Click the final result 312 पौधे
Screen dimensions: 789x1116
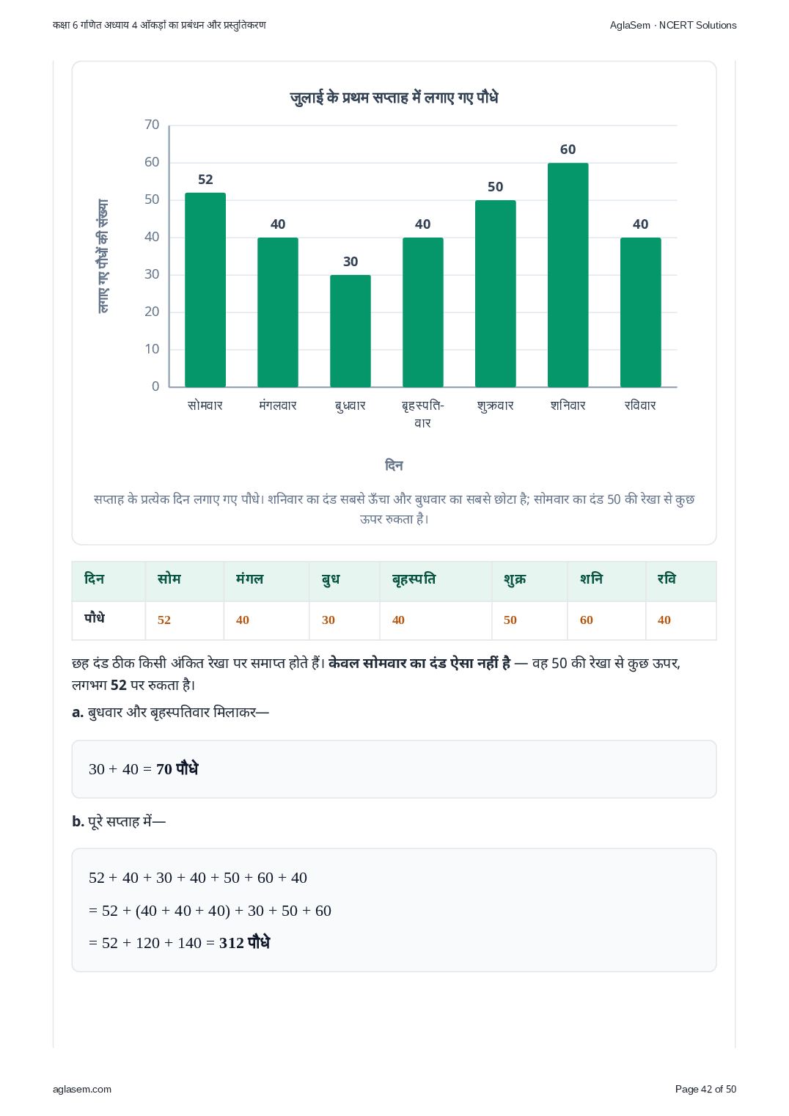[244, 943]
